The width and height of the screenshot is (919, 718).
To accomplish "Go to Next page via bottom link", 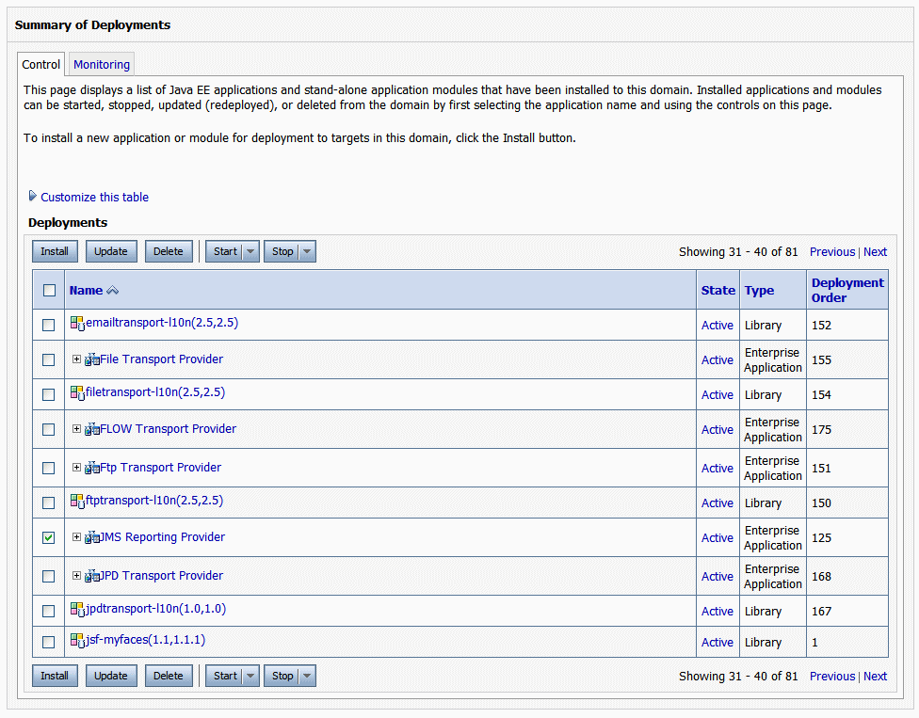I will pyautogui.click(x=875, y=677).
